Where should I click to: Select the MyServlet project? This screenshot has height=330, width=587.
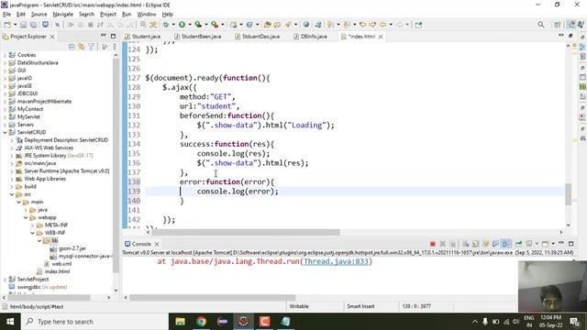pos(28,117)
